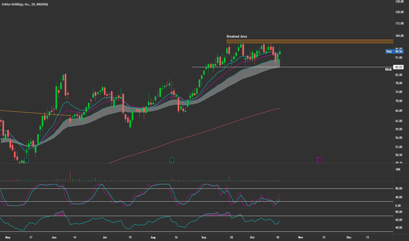
Task: Click the 74.00 price scale label
Action: pos(398,92)
